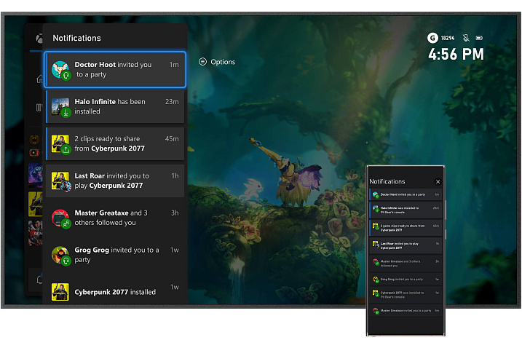Select the Cyberpunk 2077 installed notification

(x=115, y=290)
